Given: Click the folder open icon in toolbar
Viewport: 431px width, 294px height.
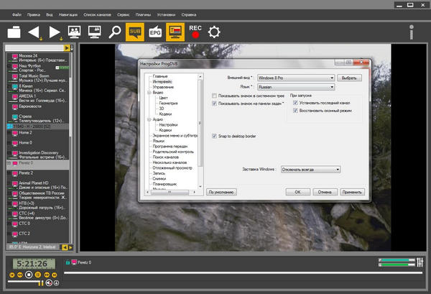Looking at the screenshot, I should pos(14,32).
